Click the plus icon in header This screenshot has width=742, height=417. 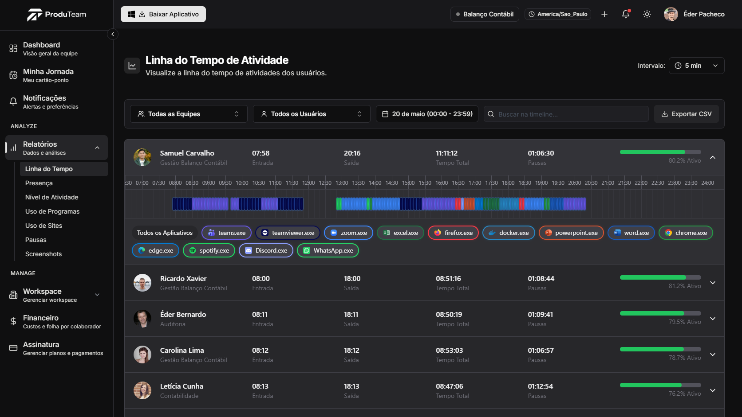tap(604, 14)
